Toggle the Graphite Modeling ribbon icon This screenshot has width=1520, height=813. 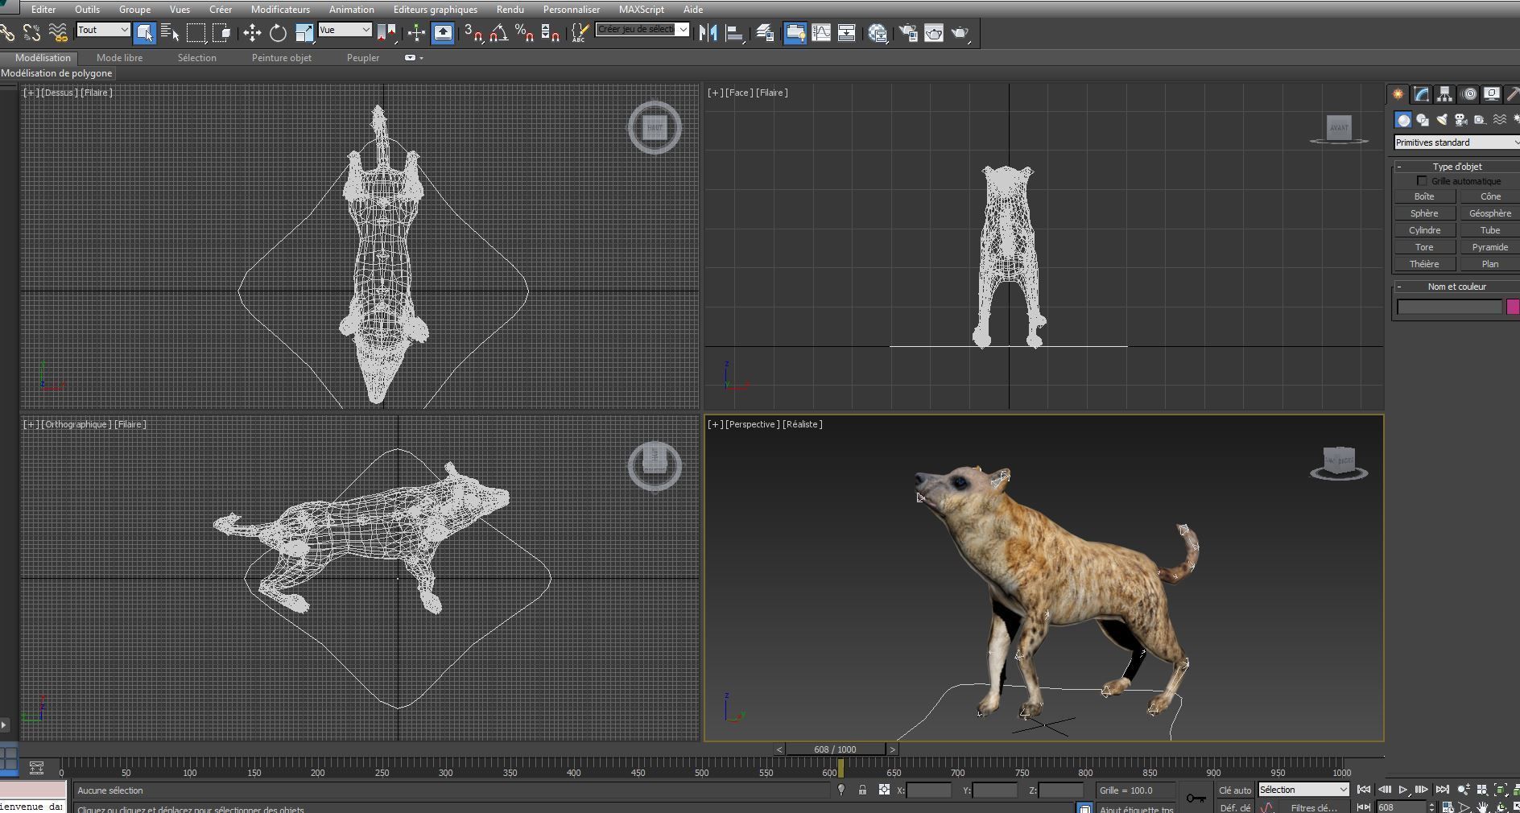tap(795, 32)
